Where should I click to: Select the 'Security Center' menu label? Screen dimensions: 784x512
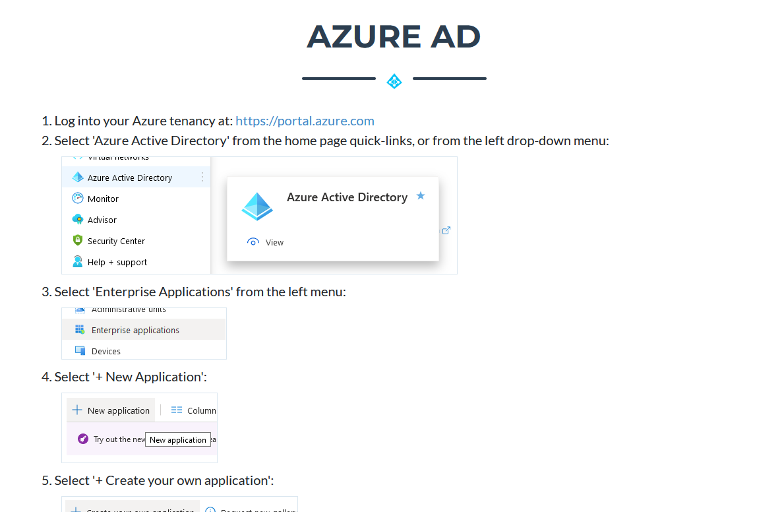coord(116,241)
